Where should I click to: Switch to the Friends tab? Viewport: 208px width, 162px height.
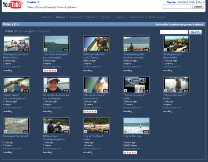click(120, 17)
